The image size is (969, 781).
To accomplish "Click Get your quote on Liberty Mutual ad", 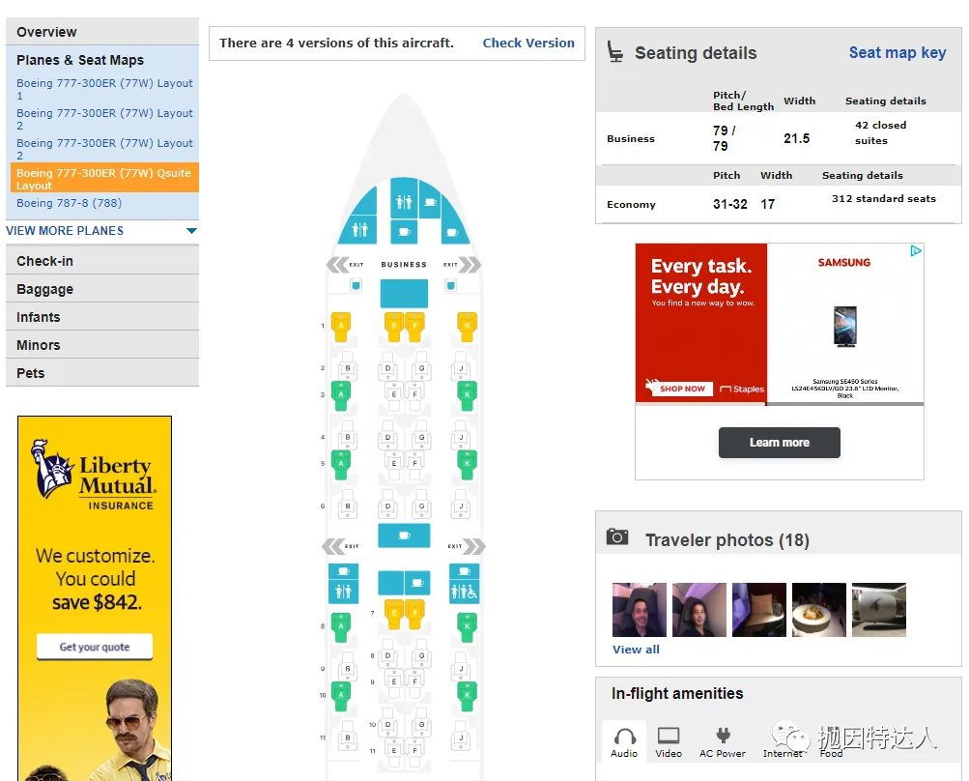I will point(95,647).
